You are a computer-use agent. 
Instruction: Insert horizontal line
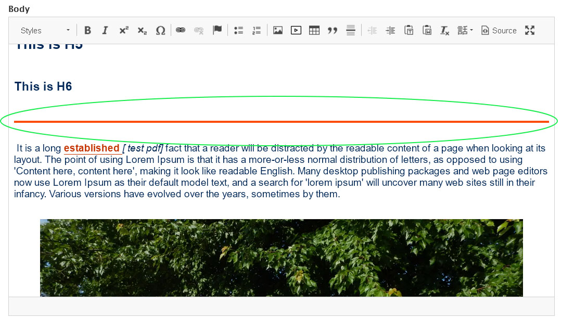(351, 30)
